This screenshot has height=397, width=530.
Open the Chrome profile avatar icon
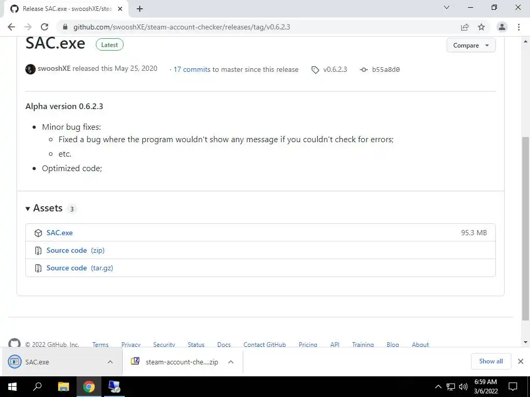point(502,27)
